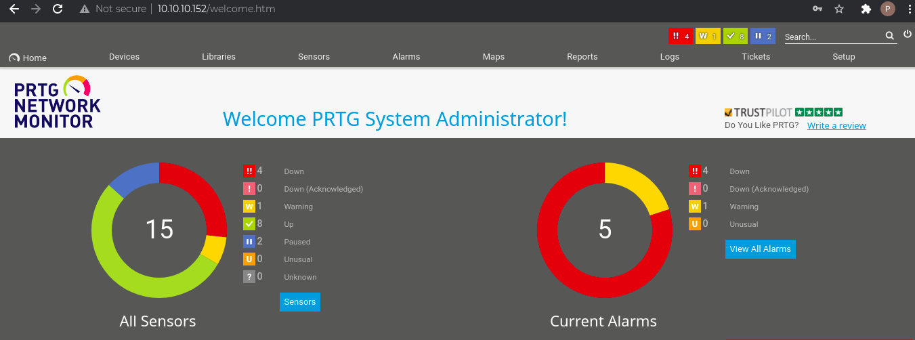Click the search magnifier icon

click(x=890, y=36)
